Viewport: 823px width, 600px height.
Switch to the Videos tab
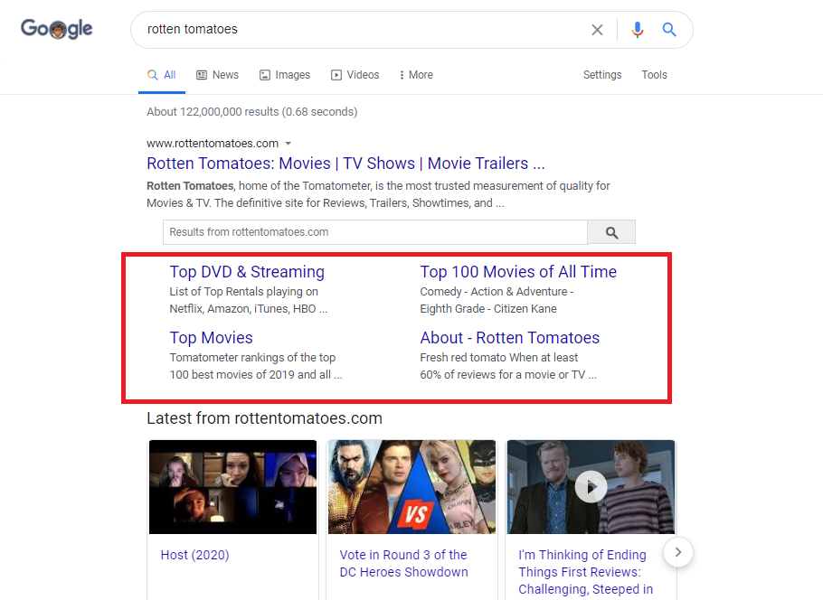[355, 75]
